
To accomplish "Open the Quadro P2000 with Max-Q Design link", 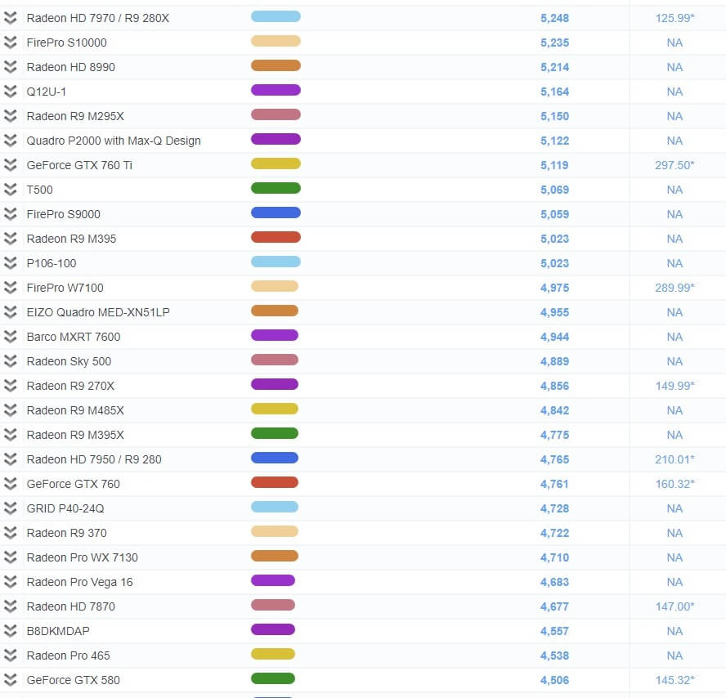I will click(x=114, y=141).
